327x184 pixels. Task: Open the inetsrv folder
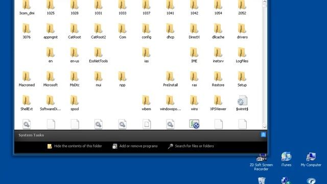(218, 55)
